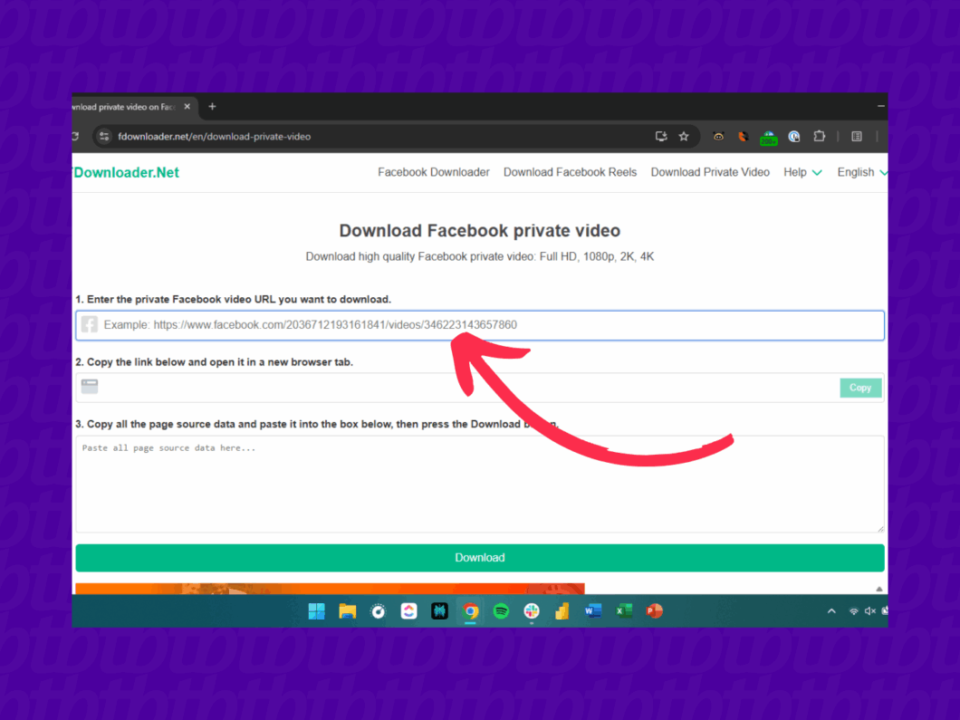Open the orange and black circular extension
The width and height of the screenshot is (960, 720).
tap(744, 137)
